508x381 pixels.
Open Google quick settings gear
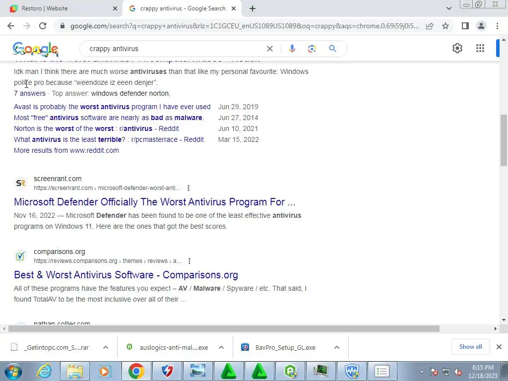[x=457, y=48]
